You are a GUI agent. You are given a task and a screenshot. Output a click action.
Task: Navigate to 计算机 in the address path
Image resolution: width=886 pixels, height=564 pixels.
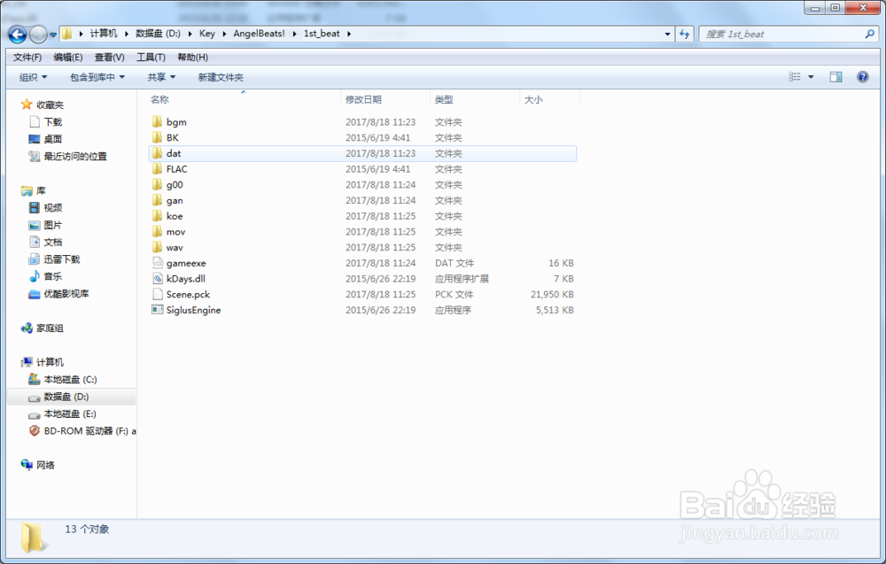(x=104, y=34)
